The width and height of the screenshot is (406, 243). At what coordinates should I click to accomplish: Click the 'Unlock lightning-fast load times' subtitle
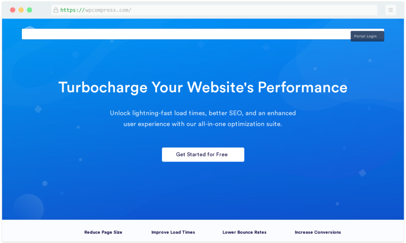coord(203,119)
